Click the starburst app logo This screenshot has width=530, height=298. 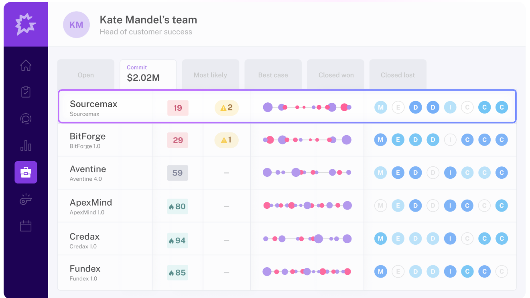tap(26, 24)
